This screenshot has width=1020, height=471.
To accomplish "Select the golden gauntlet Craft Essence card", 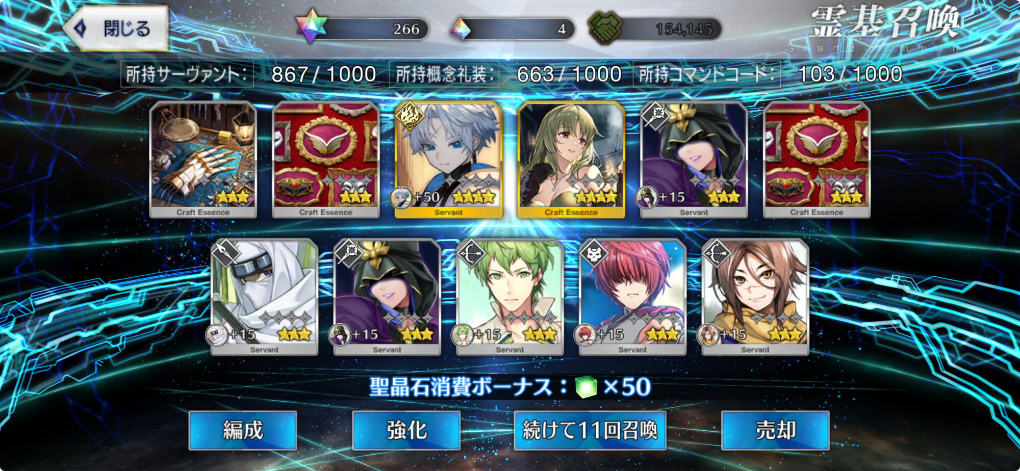I will [x=203, y=160].
